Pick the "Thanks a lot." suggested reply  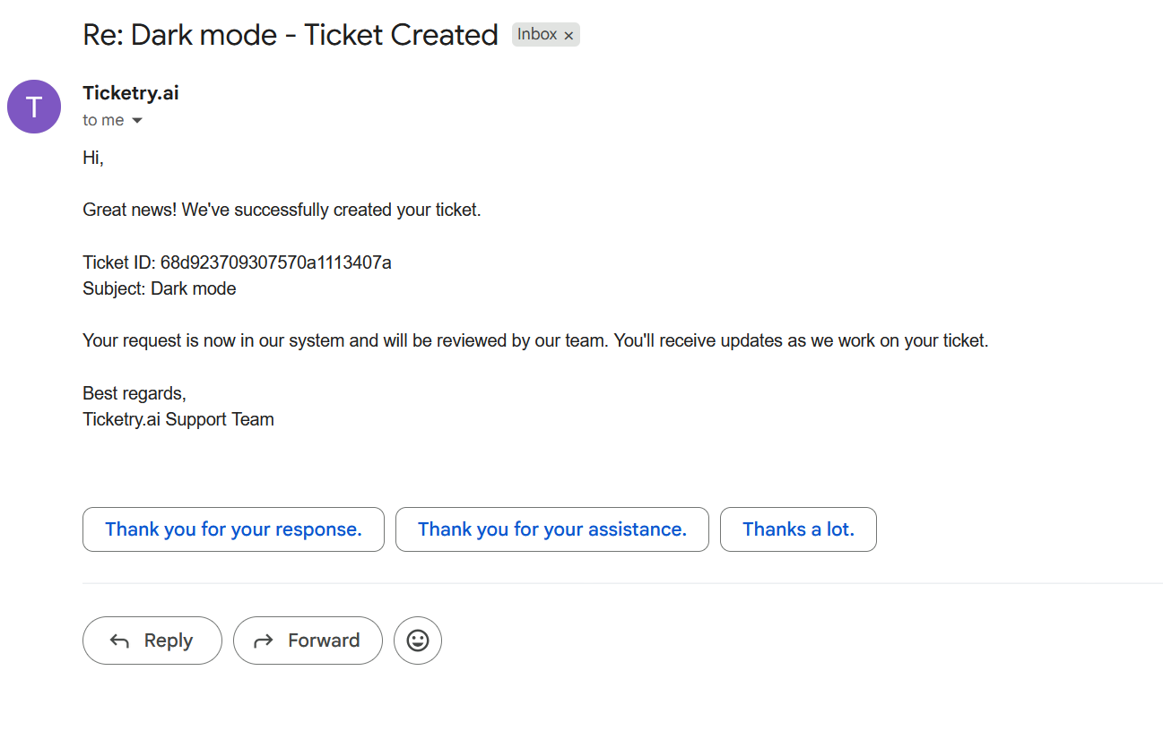[x=798, y=529]
